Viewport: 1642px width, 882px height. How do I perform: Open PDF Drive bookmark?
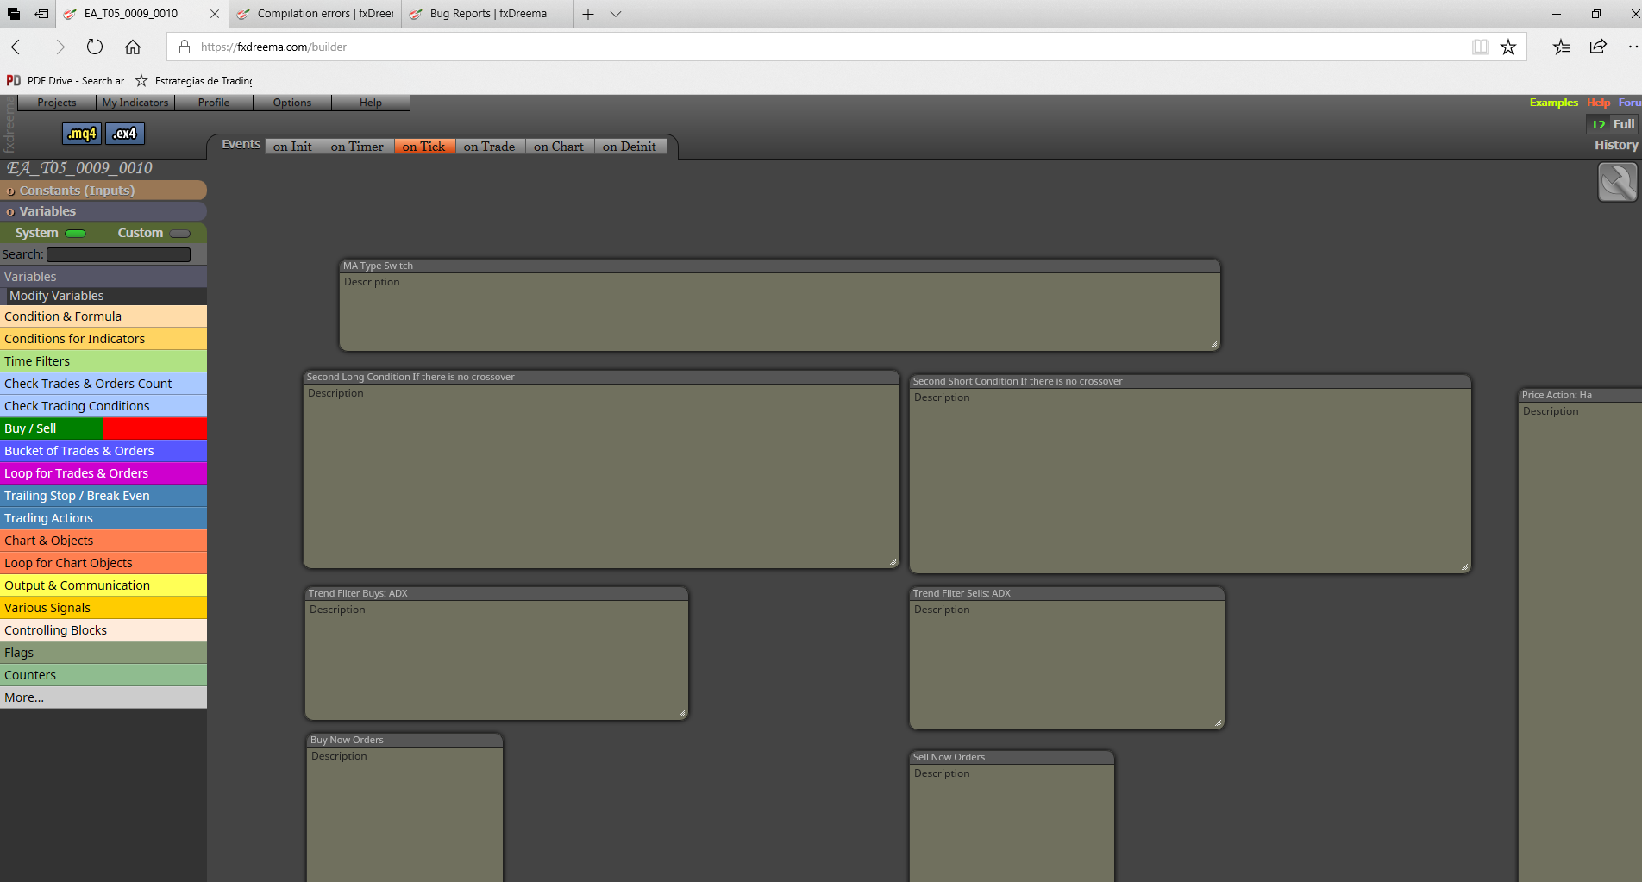[66, 80]
